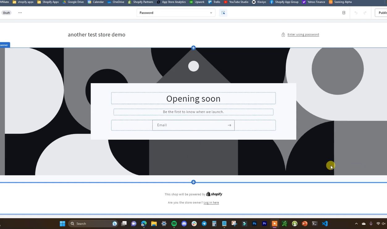Launch Visual Studio Code from the taskbar
Screen dimensions: 387x229
pos(324,223)
